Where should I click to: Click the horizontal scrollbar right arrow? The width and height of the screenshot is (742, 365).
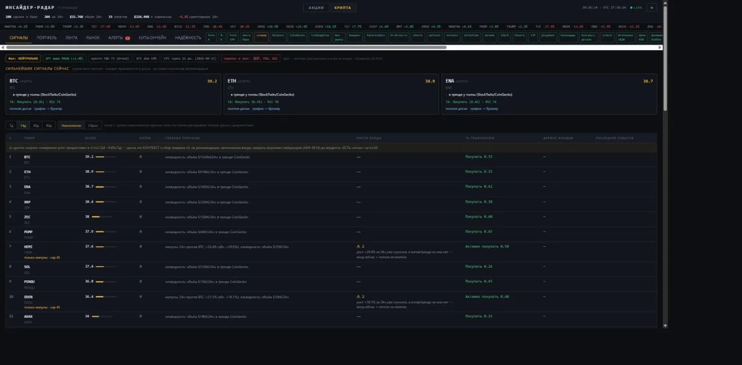660,47
